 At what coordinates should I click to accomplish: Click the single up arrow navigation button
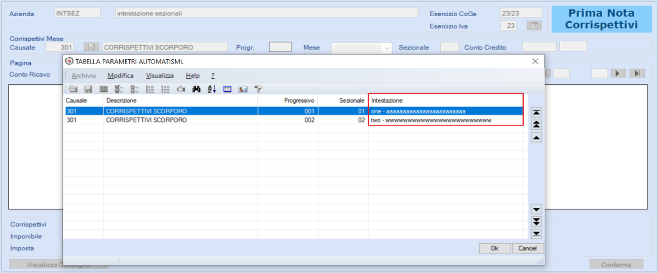point(536,137)
